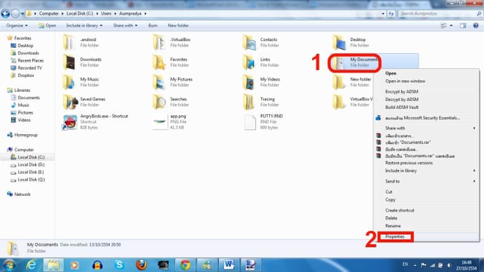Click the Properties context menu entry
This screenshot has height=272, width=484.
[x=395, y=236]
